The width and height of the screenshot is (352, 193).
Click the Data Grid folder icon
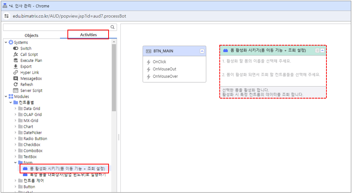(20, 109)
